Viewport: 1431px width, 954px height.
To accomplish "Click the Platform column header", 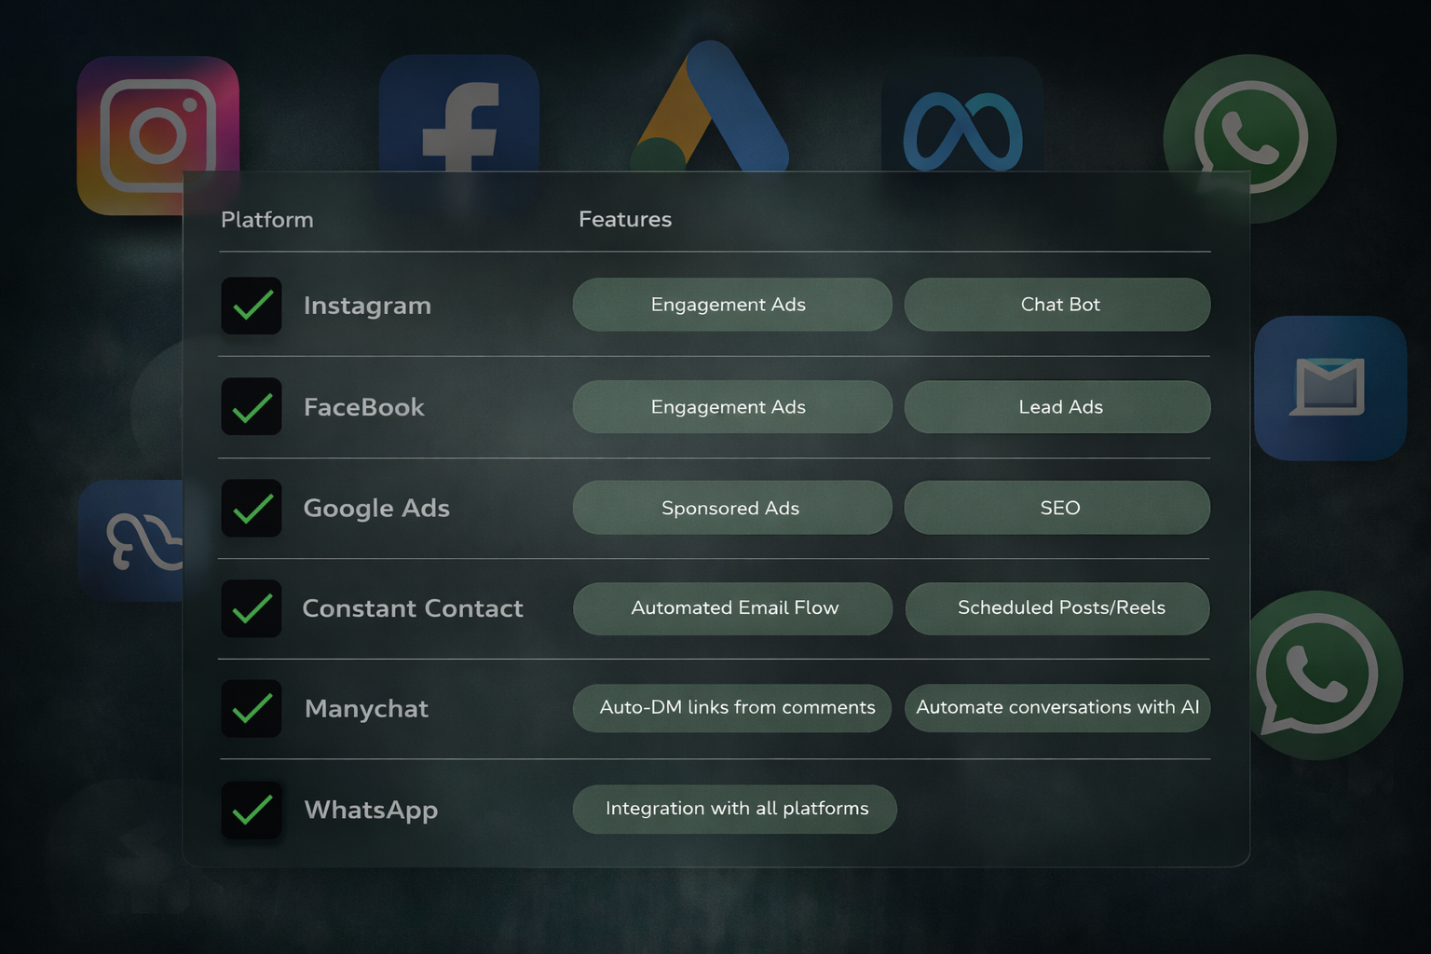I will pos(267,220).
